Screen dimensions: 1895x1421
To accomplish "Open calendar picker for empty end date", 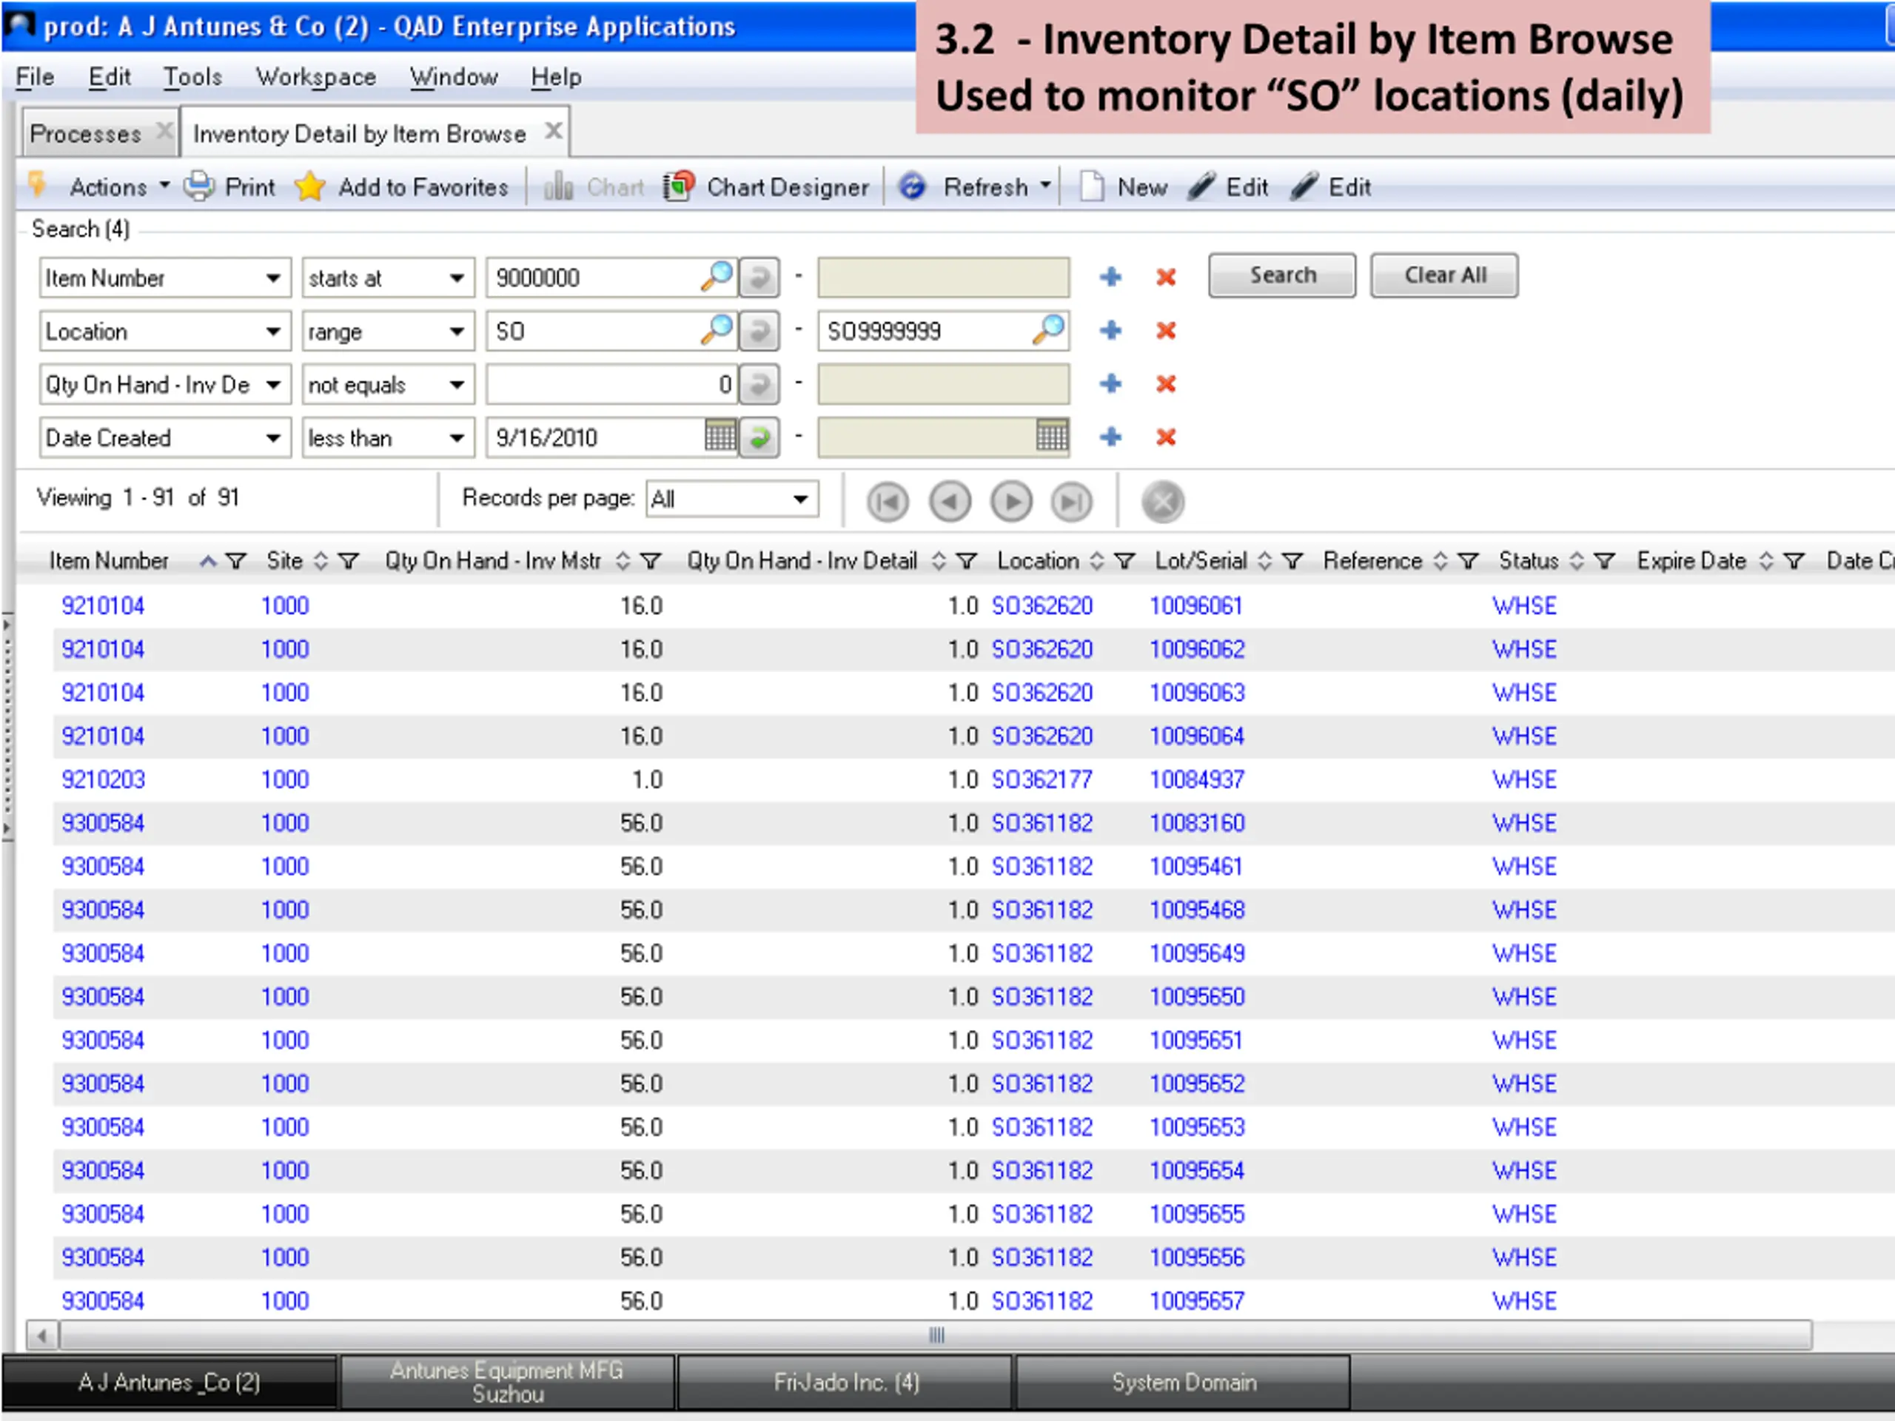I will point(1051,437).
